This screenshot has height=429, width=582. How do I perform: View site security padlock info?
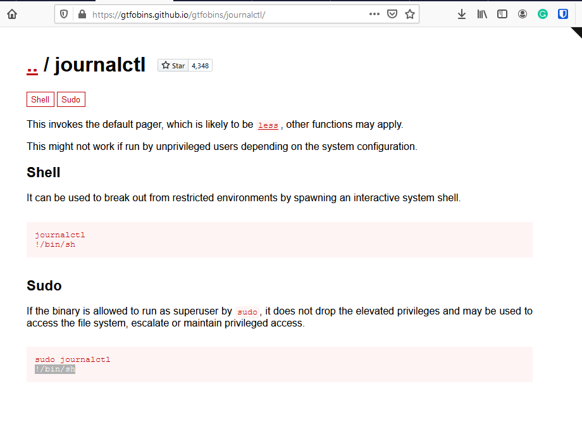click(x=82, y=15)
